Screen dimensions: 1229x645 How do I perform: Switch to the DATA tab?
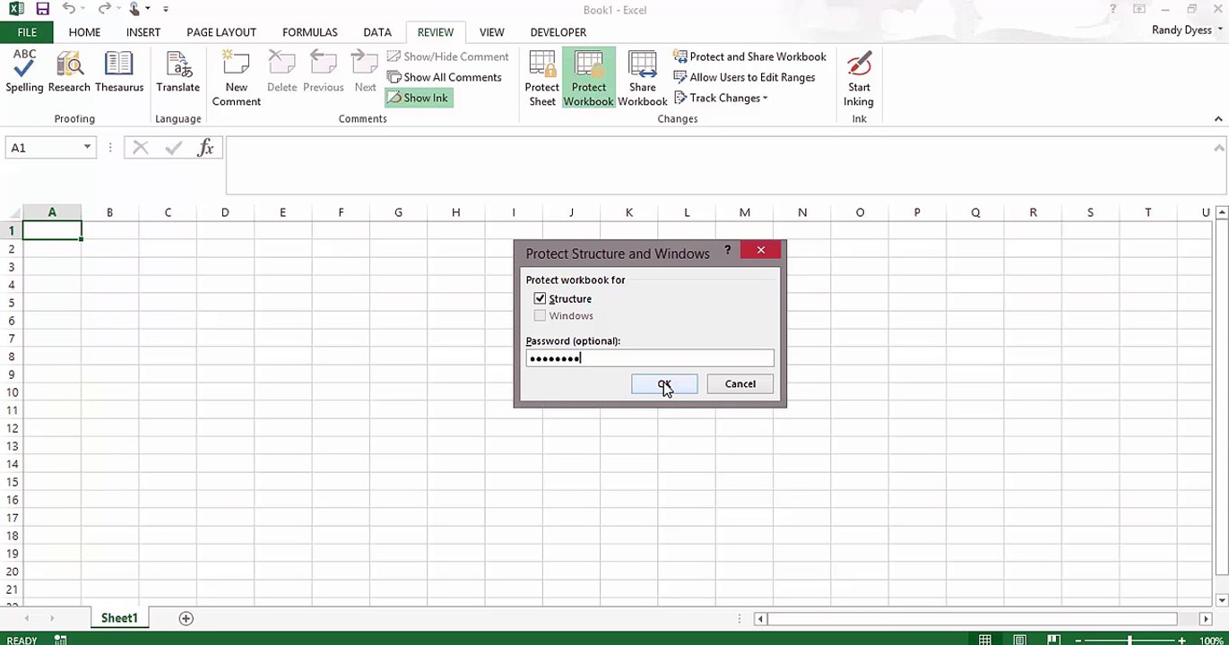coord(377,32)
